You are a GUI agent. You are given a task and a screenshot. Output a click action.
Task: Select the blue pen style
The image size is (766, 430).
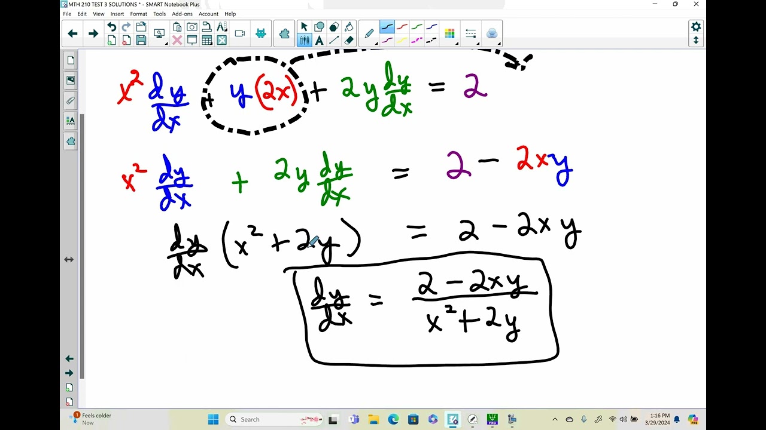pyautogui.click(x=431, y=27)
